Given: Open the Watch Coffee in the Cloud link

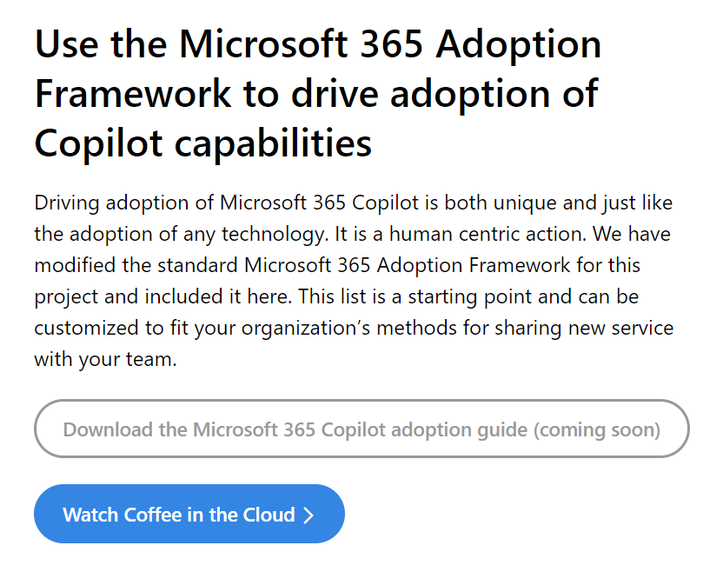Looking at the screenshot, I should click(x=189, y=514).
